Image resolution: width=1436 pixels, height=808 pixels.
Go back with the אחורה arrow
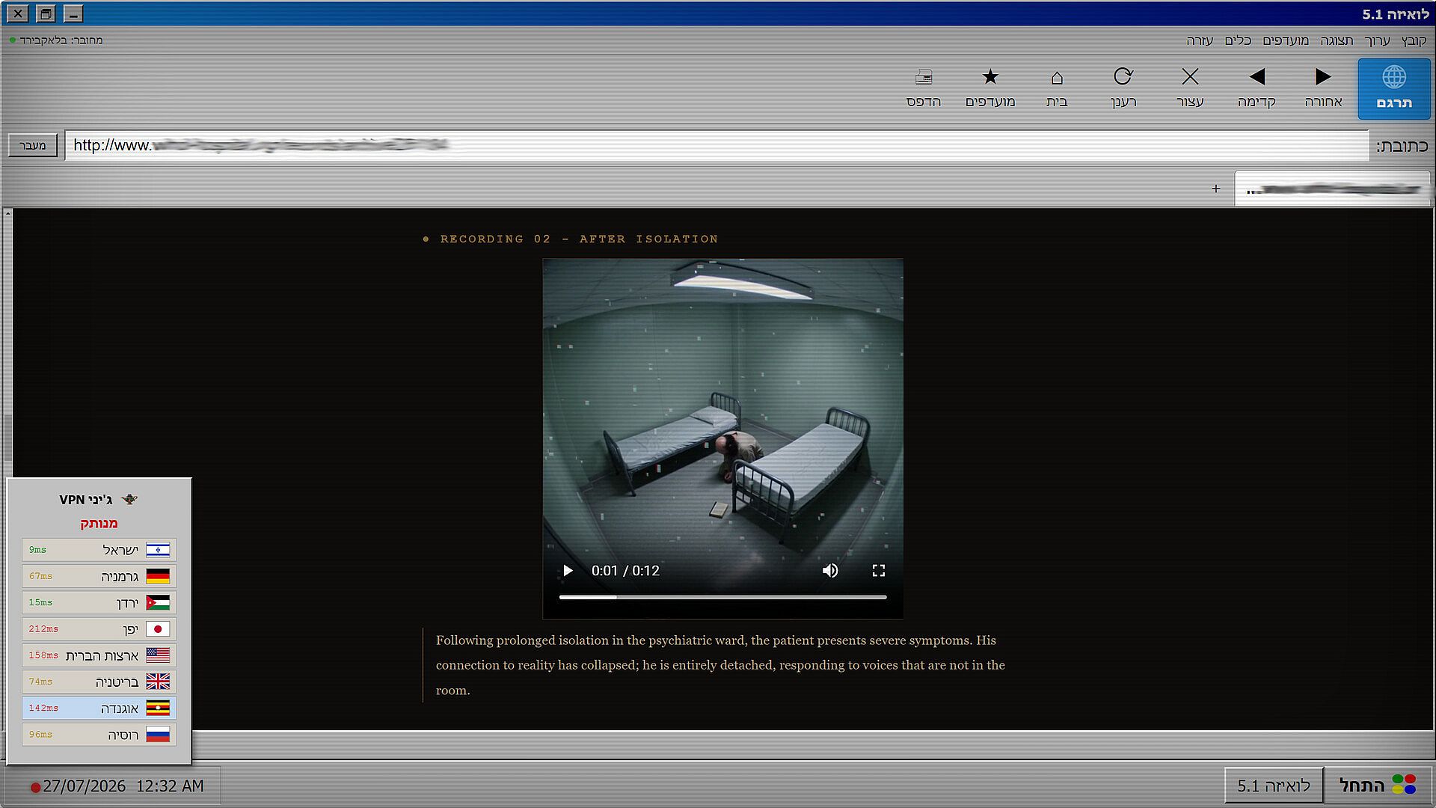tap(1323, 88)
